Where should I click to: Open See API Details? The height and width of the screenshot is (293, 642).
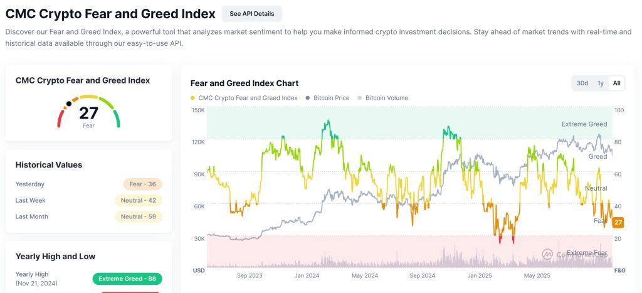point(252,13)
